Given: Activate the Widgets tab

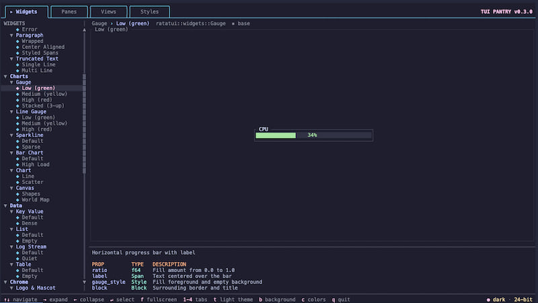Looking at the screenshot, I should (x=26, y=11).
